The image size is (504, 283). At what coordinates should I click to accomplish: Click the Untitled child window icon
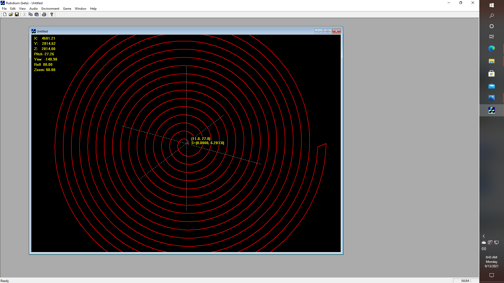tap(34, 31)
